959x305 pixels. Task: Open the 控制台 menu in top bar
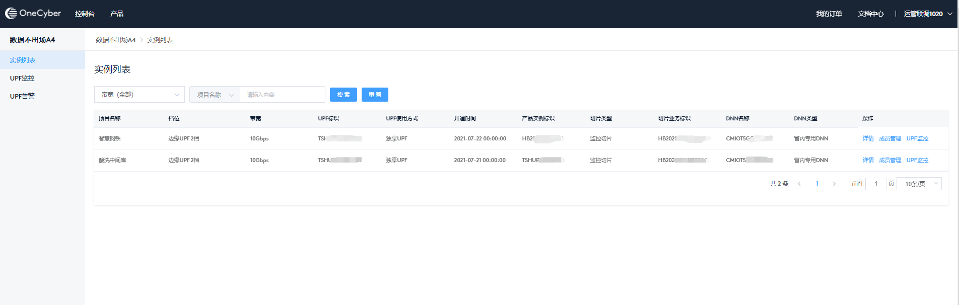coord(85,14)
